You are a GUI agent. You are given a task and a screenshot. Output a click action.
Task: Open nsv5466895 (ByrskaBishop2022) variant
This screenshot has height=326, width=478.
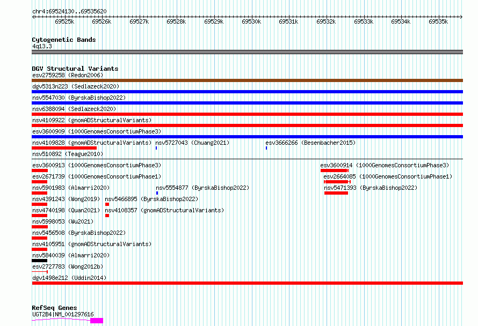click(x=151, y=199)
